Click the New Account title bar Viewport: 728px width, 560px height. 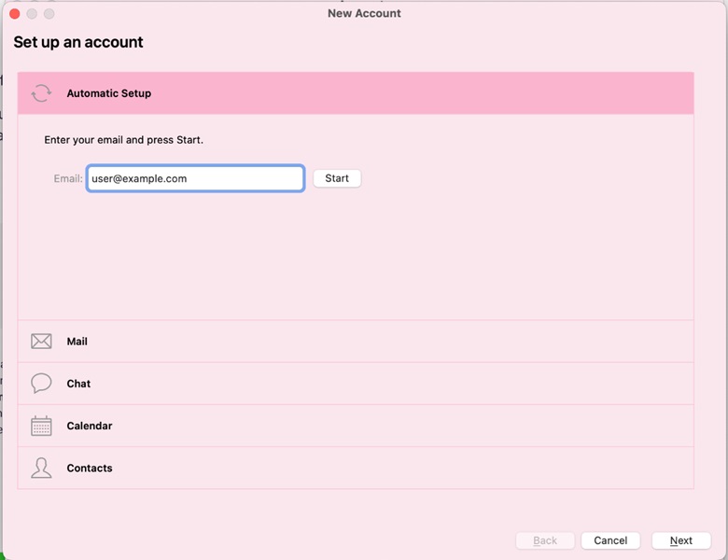click(x=364, y=13)
